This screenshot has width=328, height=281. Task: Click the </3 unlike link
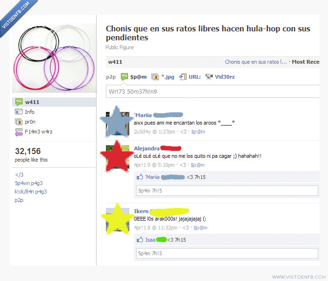pyautogui.click(x=19, y=175)
